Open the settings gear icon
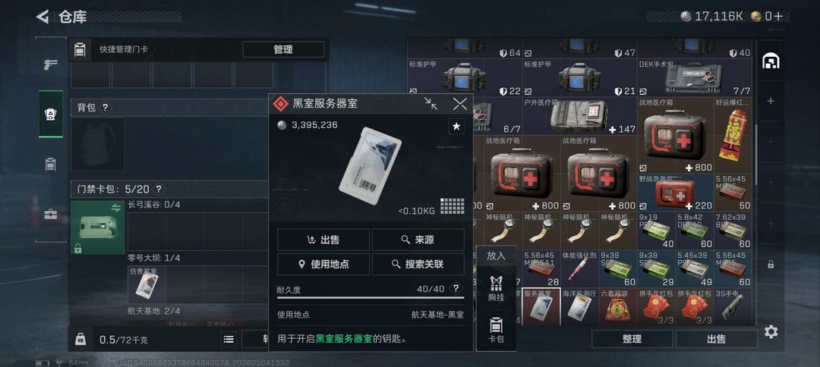 coord(771,331)
